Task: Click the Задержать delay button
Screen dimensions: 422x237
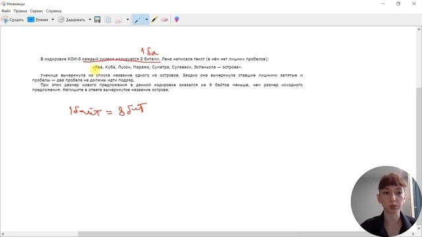Action: pyautogui.click(x=72, y=20)
